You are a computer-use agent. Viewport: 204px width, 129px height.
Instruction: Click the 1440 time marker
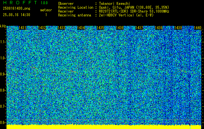point(198,27)
